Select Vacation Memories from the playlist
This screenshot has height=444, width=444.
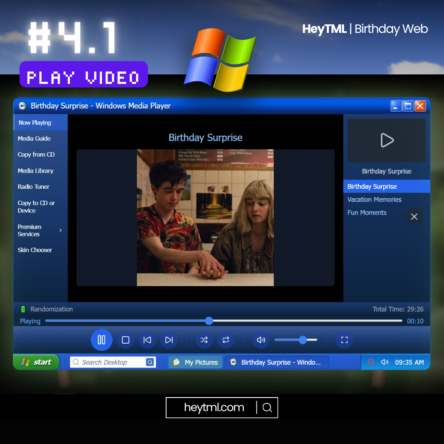(x=374, y=199)
